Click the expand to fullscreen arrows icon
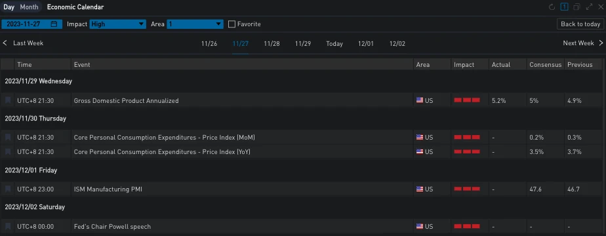606x236 pixels. tap(589, 7)
